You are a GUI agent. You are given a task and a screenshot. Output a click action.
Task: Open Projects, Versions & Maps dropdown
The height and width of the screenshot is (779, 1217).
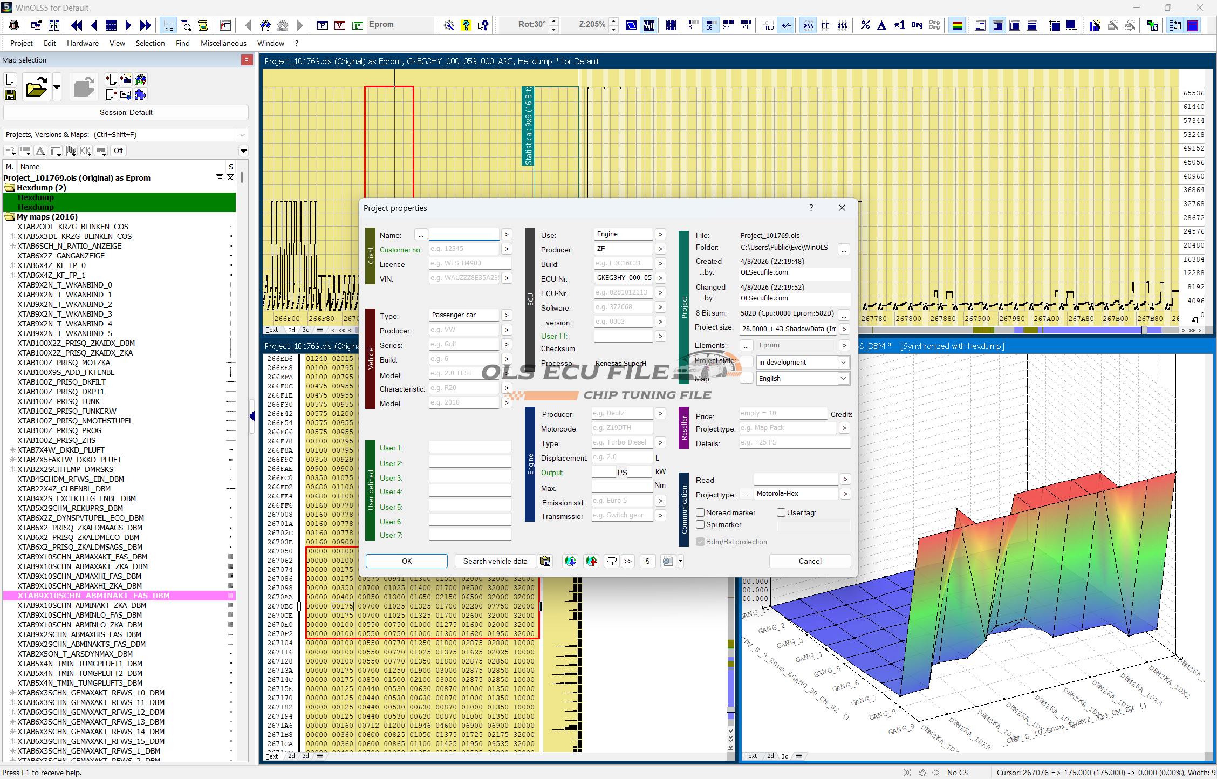pyautogui.click(x=242, y=135)
